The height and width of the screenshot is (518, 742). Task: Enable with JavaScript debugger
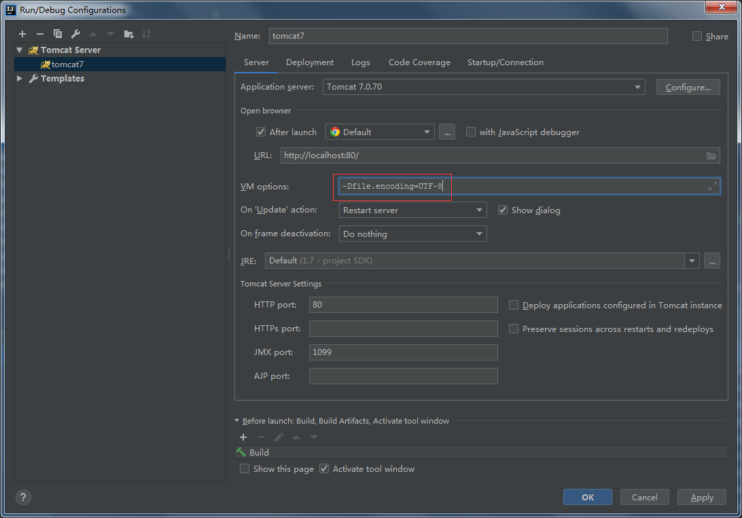[x=471, y=132]
